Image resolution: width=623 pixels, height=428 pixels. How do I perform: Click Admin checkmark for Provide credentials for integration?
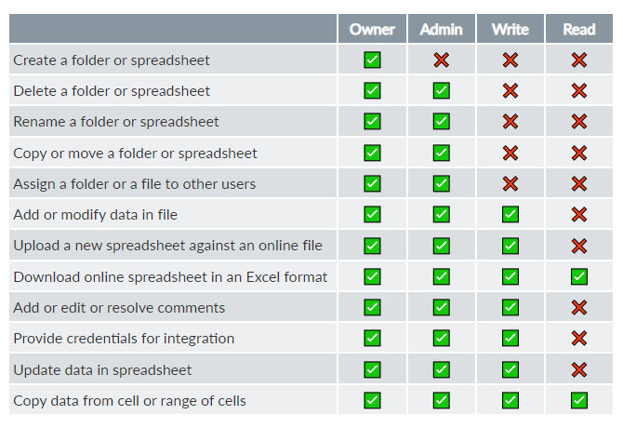(441, 338)
